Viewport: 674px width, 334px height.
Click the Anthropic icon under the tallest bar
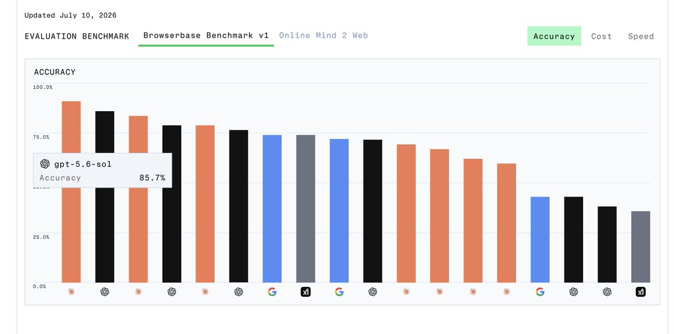click(71, 292)
